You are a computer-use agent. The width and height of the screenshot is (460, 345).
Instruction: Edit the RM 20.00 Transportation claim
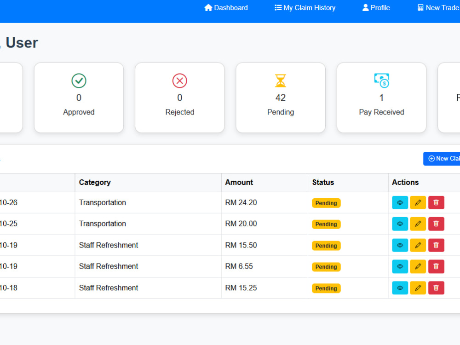pos(418,224)
